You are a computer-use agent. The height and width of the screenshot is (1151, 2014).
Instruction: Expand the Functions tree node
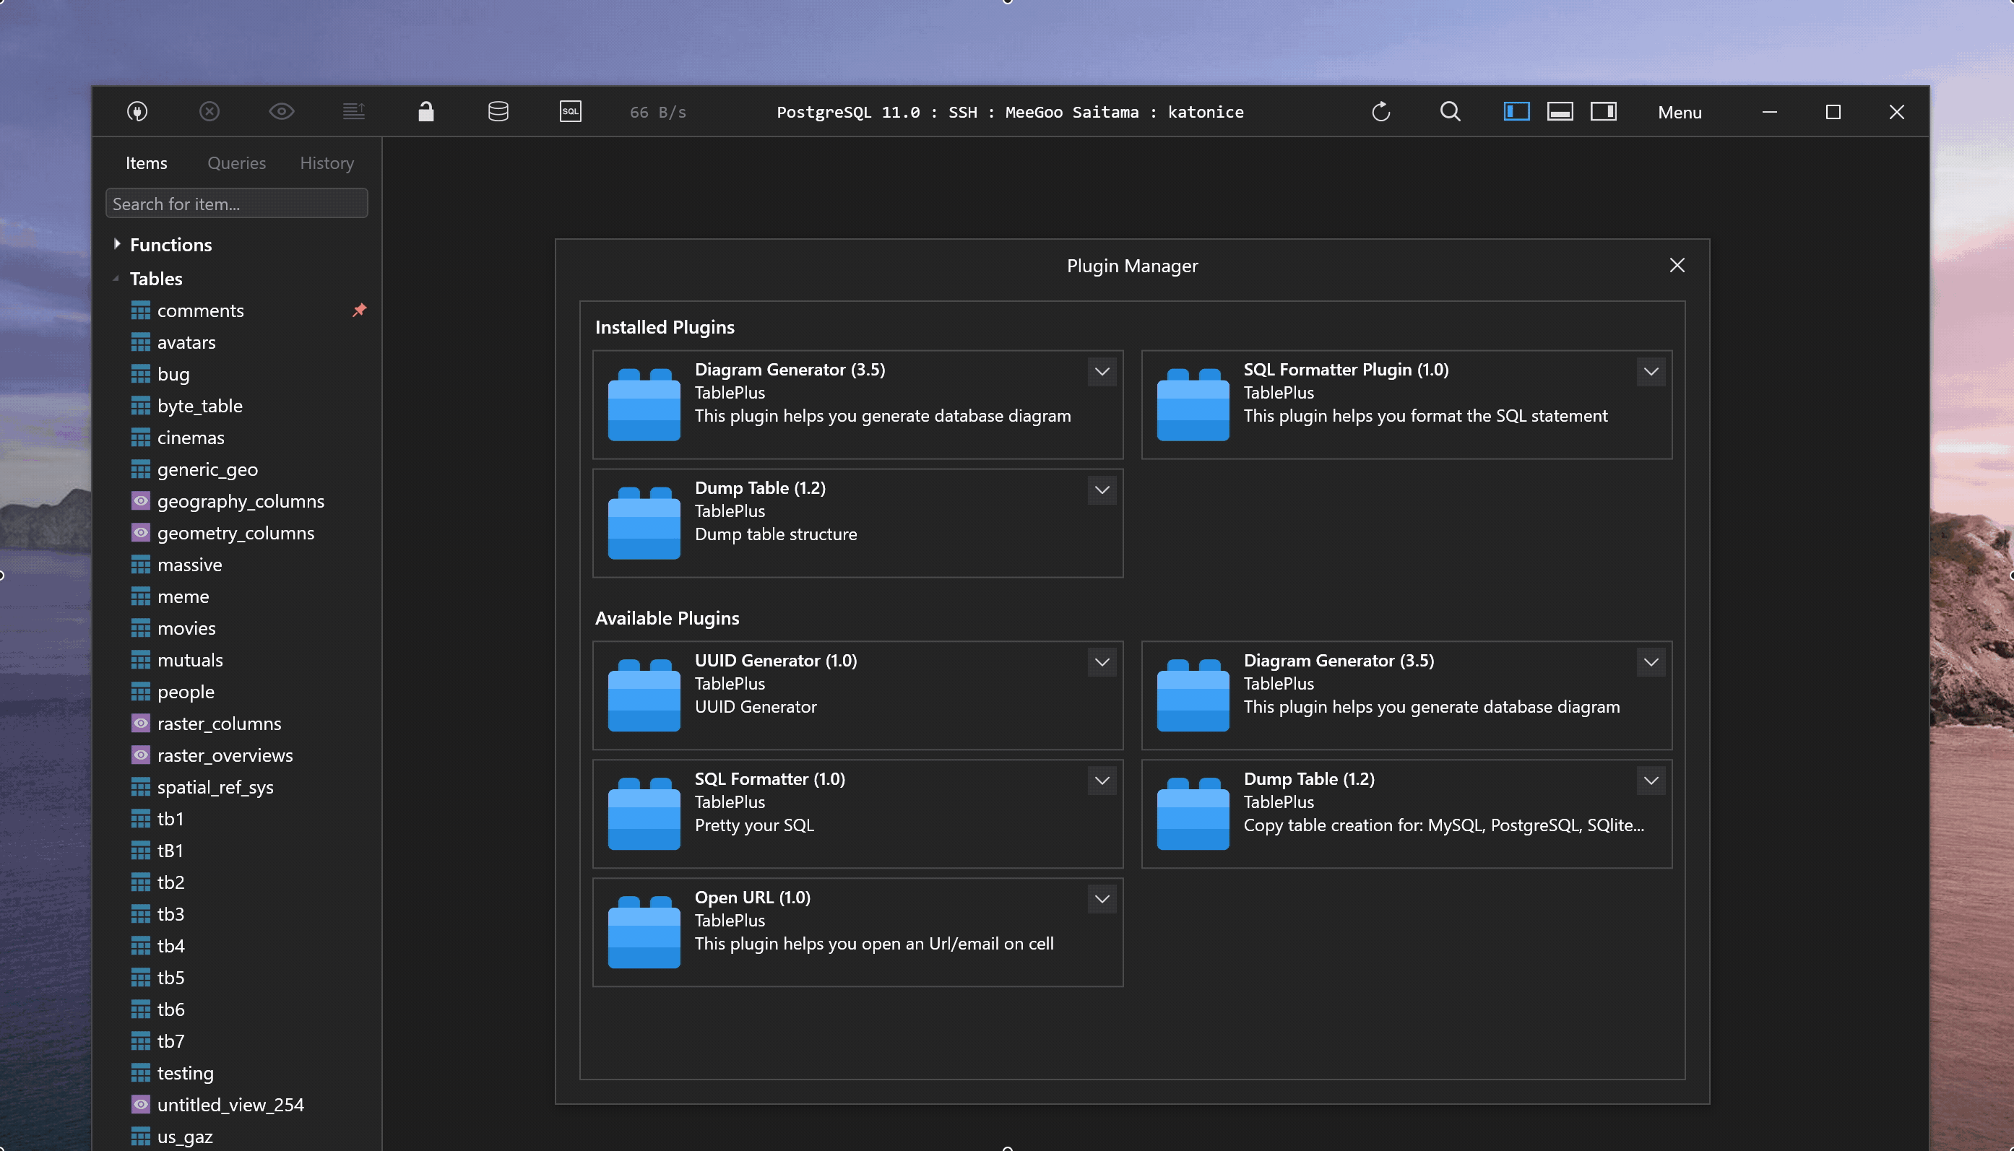(117, 243)
